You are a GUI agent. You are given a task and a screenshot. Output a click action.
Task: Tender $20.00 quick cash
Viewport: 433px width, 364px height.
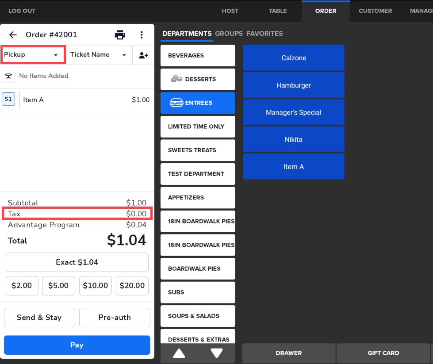point(132,286)
